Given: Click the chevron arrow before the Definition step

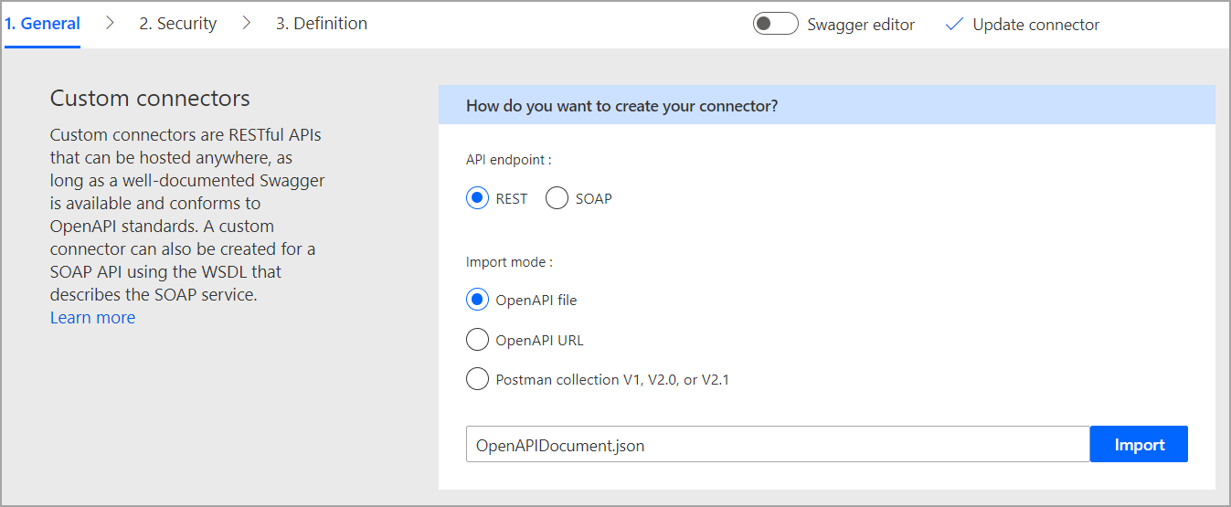Looking at the screenshot, I should (x=247, y=23).
